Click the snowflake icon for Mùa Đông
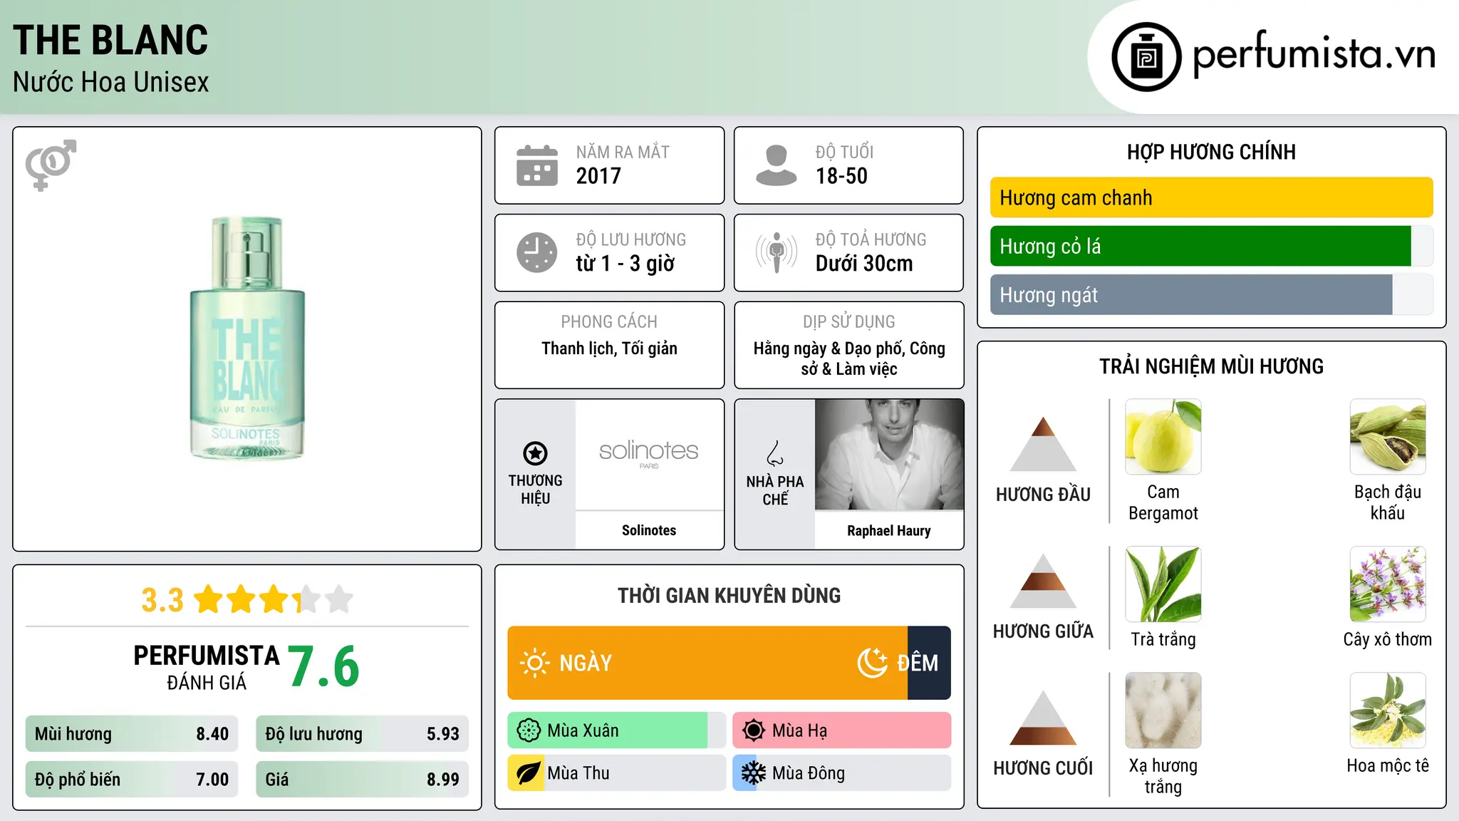The image size is (1459, 821). (753, 773)
